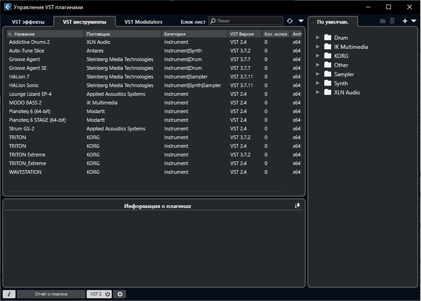Switch to the VST Modulators tab
This screenshot has width=421, height=301.
tap(143, 22)
